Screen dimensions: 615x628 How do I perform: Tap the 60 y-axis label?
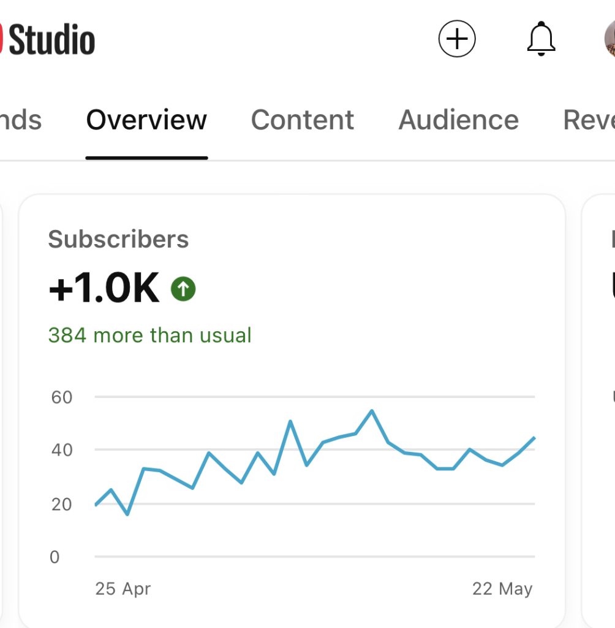point(61,397)
